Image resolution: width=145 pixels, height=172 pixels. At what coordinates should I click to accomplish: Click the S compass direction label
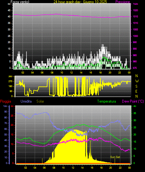tap(136, 86)
